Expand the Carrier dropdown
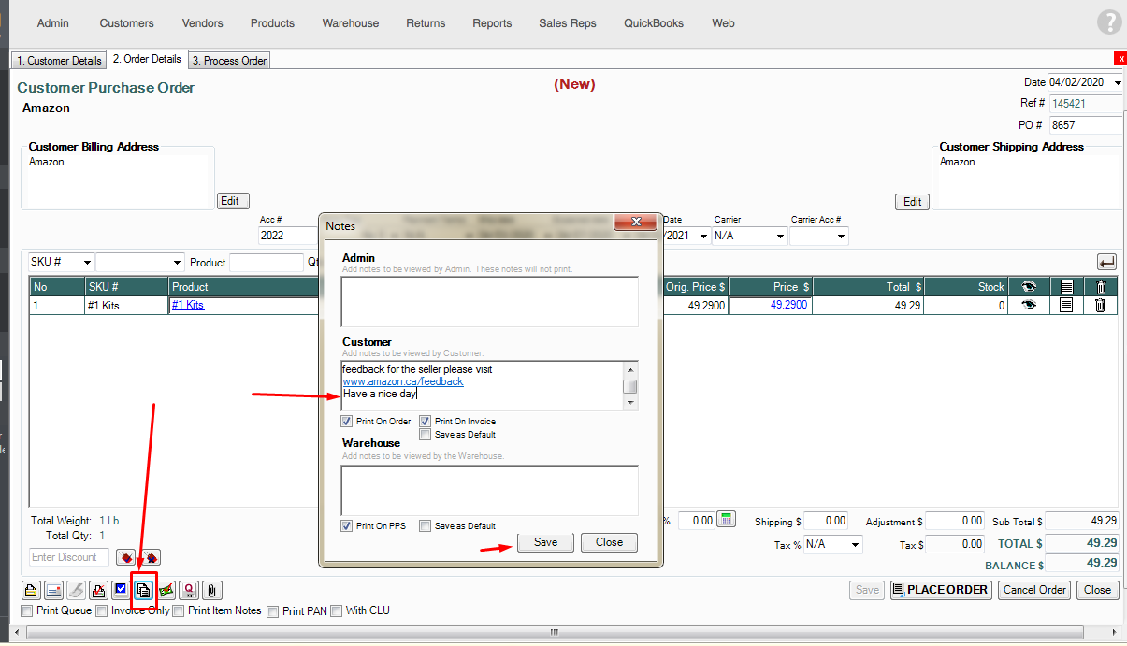Screen dimensions: 1127x646 click(780, 237)
